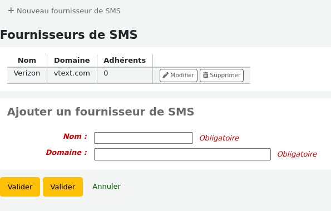Image resolution: width=331 pixels, height=211 pixels.
Task: Select the Adhérents count cell showing 0
Action: click(125, 76)
